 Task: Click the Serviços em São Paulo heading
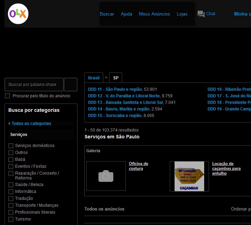[x=112, y=137]
